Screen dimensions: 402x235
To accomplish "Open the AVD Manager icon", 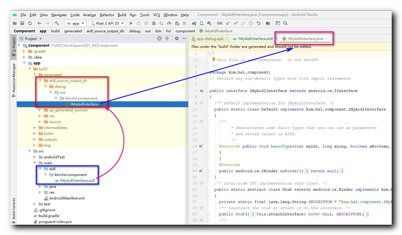I will point(202,23).
